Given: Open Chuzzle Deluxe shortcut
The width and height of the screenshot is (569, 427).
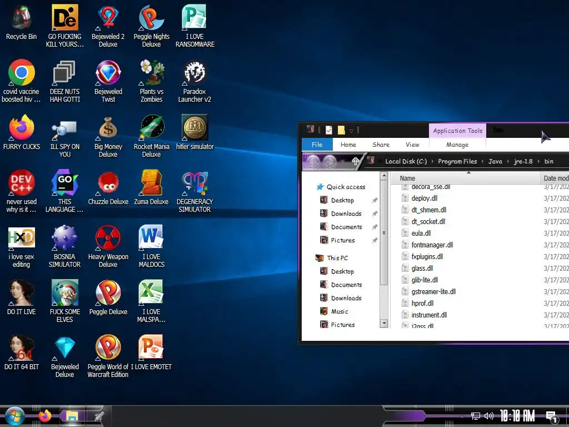Looking at the screenshot, I should click(108, 187).
